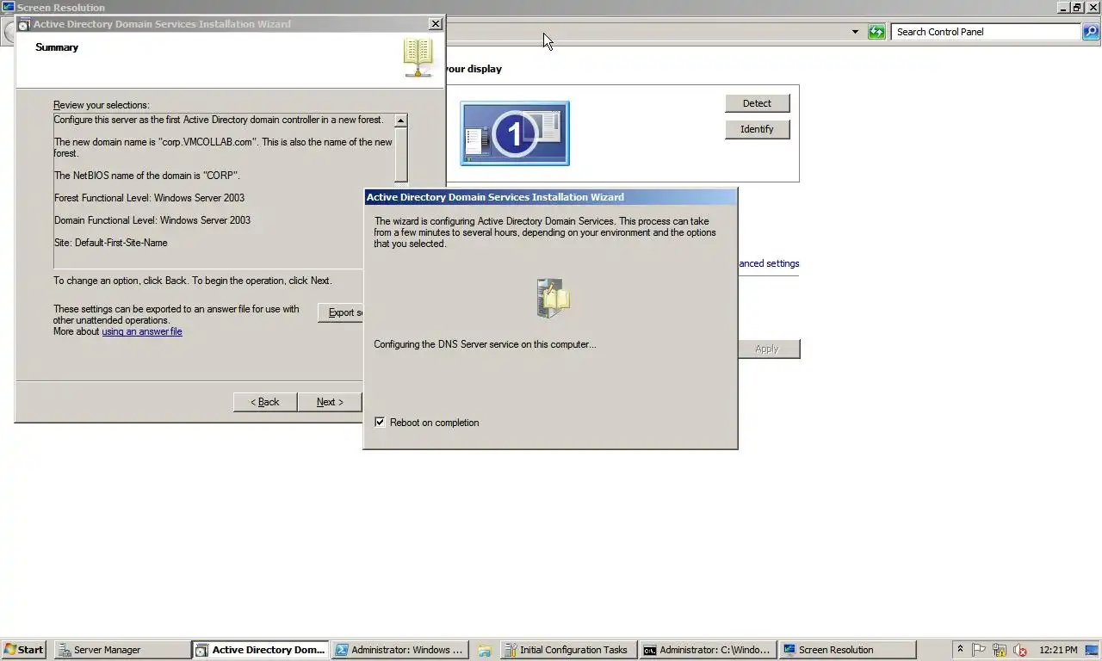This screenshot has width=1102, height=661.
Task: Click the search magnifier icon
Action: point(1091,32)
